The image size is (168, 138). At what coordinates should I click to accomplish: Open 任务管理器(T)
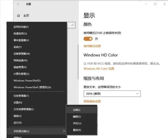[37, 96]
